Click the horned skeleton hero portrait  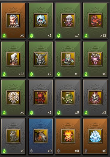41,59
